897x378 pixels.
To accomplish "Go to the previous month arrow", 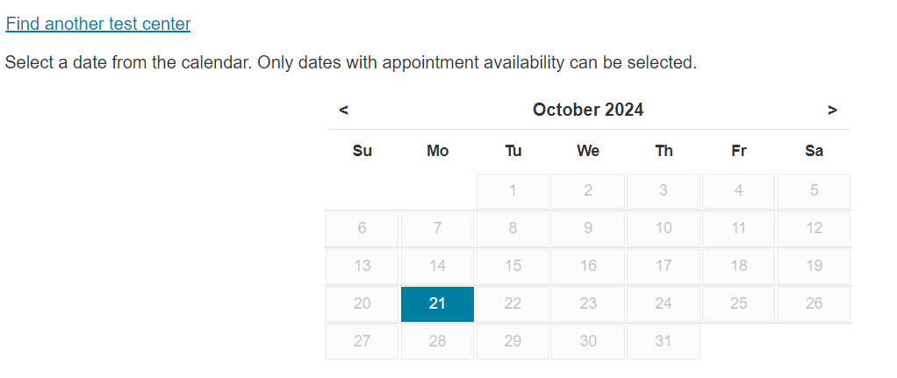I will pyautogui.click(x=344, y=111).
